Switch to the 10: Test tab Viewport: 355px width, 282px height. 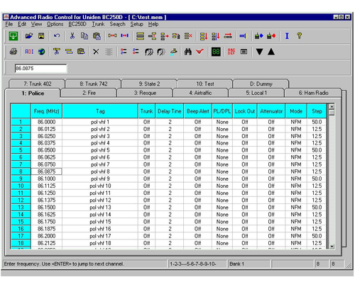[205, 84]
